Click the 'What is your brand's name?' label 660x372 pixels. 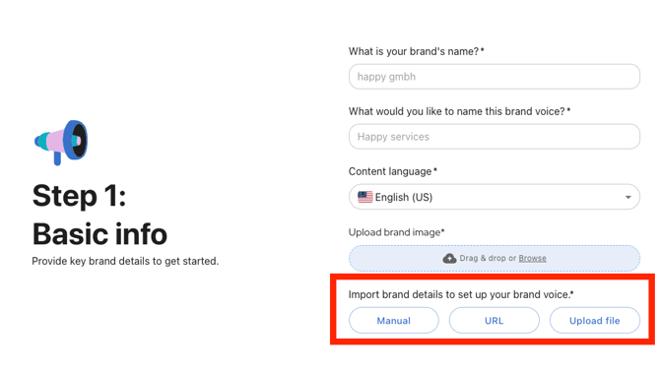417,51
